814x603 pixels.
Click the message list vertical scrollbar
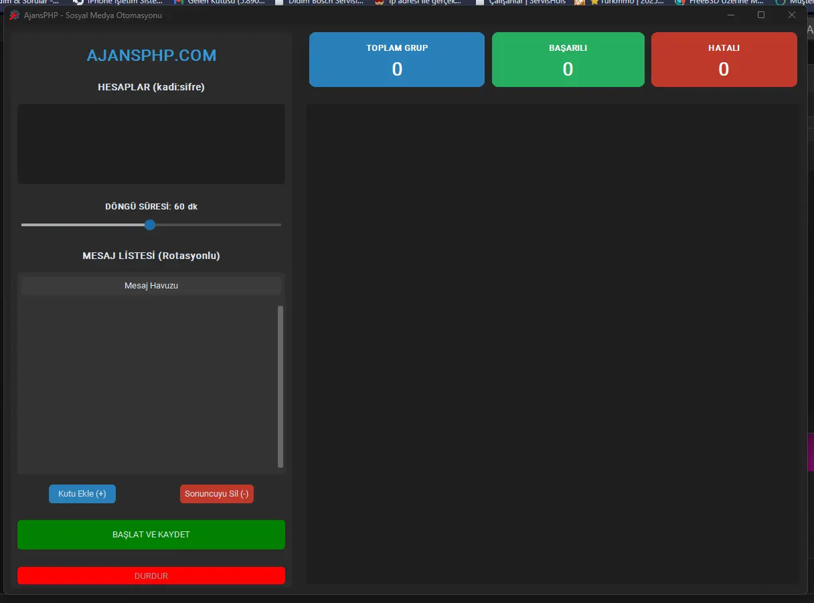pos(280,386)
